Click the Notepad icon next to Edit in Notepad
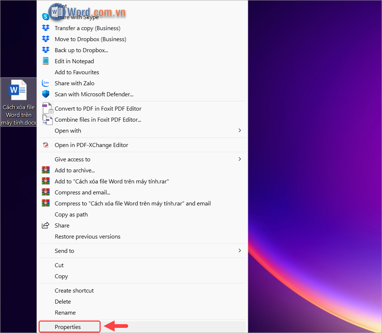The height and width of the screenshot is (333, 382). (x=46, y=61)
